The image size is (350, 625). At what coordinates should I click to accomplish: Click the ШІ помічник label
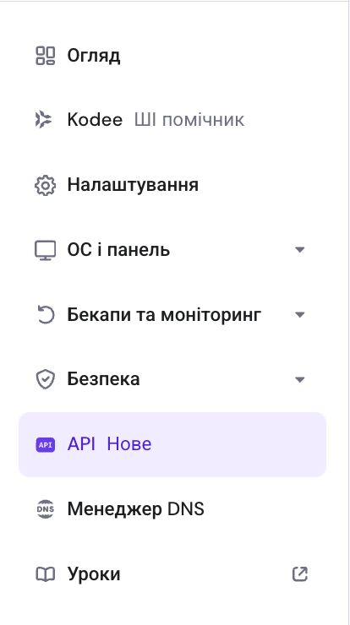point(189,120)
